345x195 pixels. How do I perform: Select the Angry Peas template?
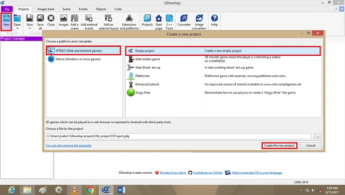(223, 92)
